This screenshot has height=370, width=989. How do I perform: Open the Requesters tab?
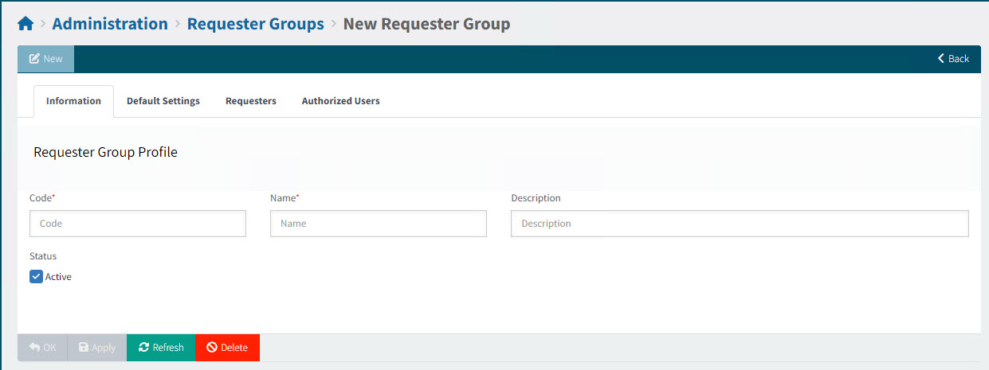coord(251,101)
